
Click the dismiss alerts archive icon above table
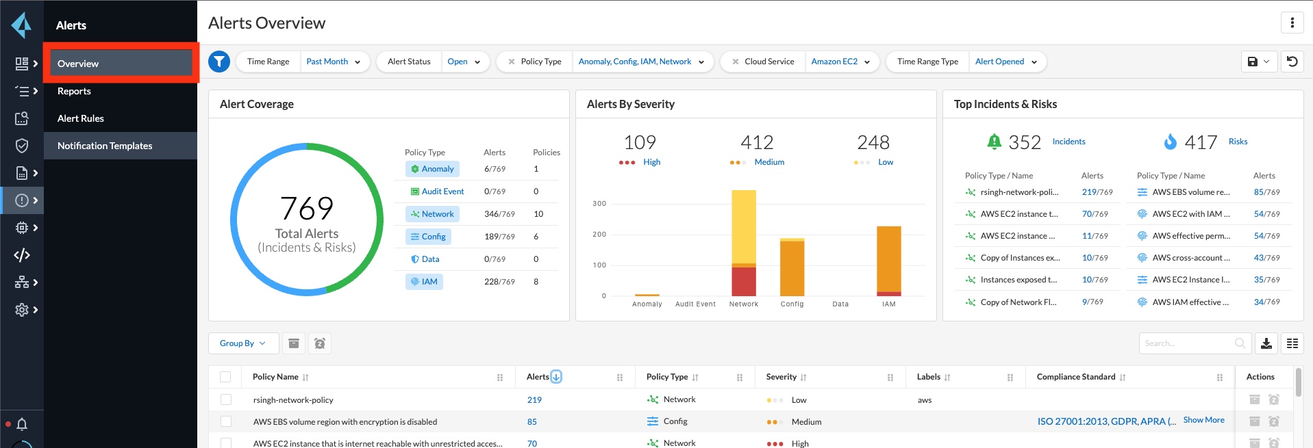coord(294,343)
